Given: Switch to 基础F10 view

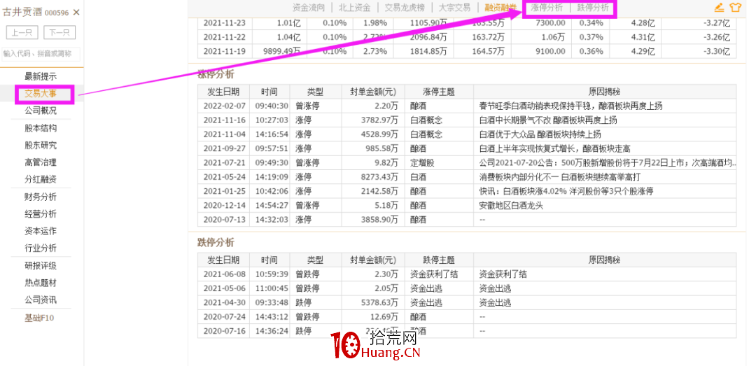Looking at the screenshot, I should pyautogui.click(x=39, y=318).
